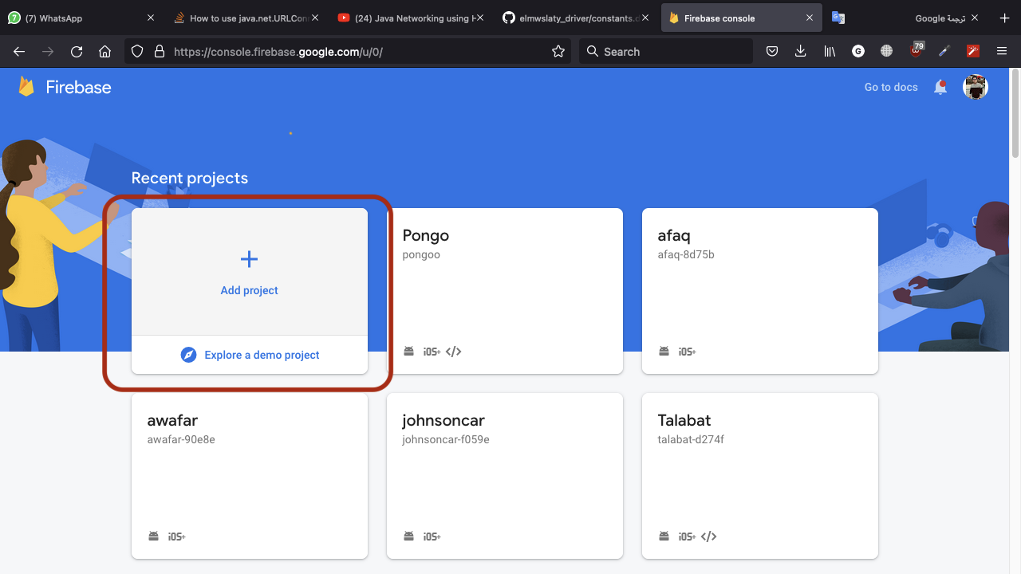This screenshot has width=1021, height=574.
Task: Click iOS+ icon on Talabat card
Action: (x=687, y=537)
